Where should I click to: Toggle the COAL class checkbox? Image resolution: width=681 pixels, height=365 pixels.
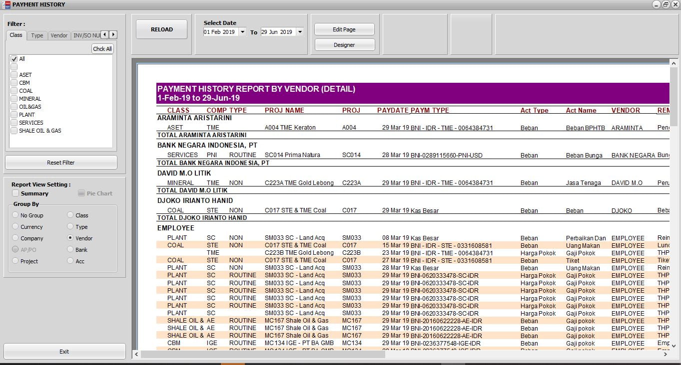pos(14,91)
